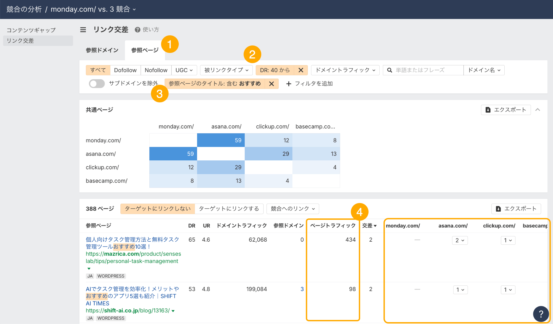Click the plus icon フィルタを追加
Screen dimensions: 553x324
coord(289,84)
